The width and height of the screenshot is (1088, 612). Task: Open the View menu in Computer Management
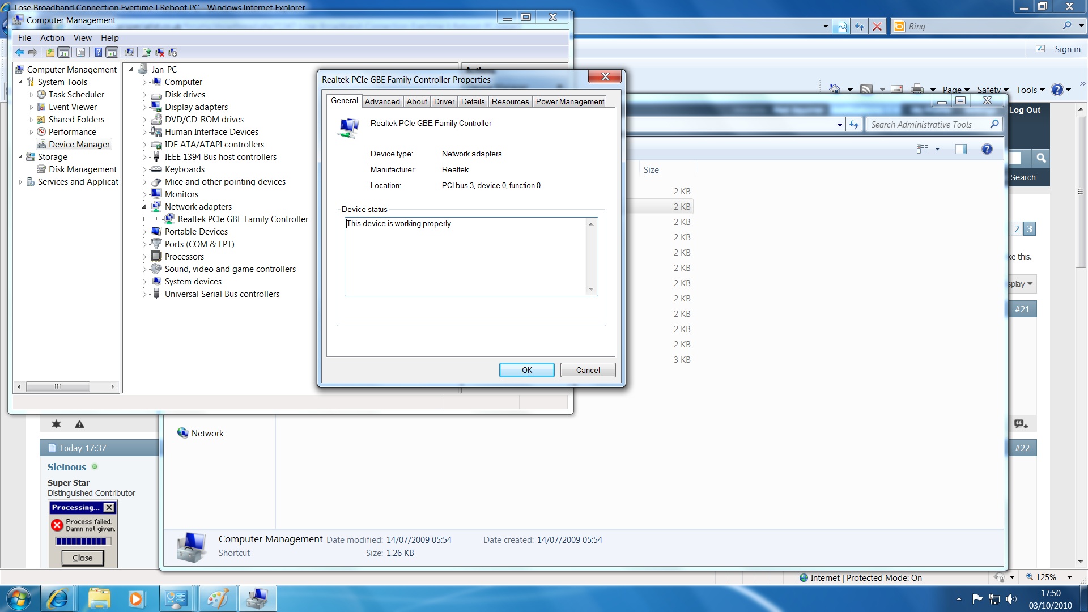[x=82, y=38]
